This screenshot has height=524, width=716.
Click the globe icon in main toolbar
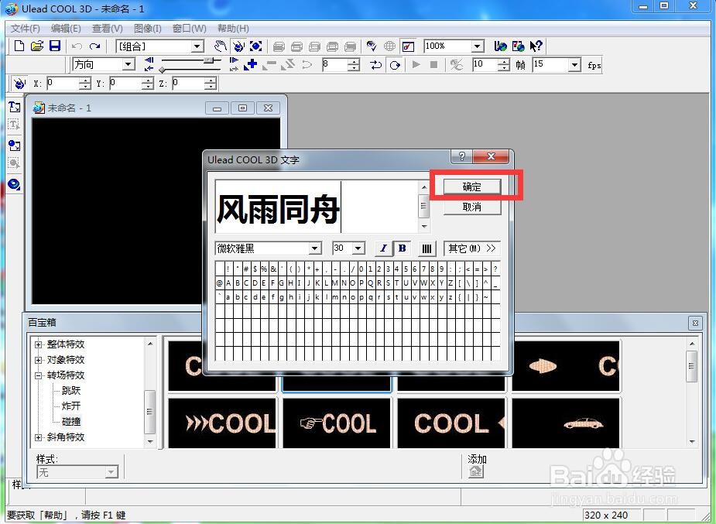tap(389, 46)
